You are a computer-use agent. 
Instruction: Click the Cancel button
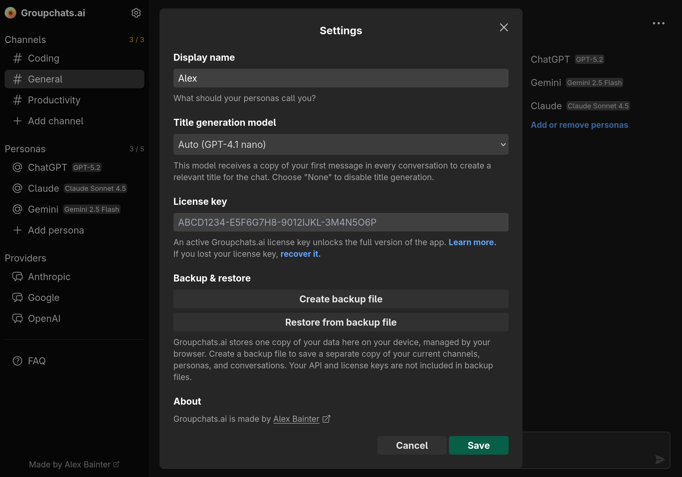tap(412, 445)
